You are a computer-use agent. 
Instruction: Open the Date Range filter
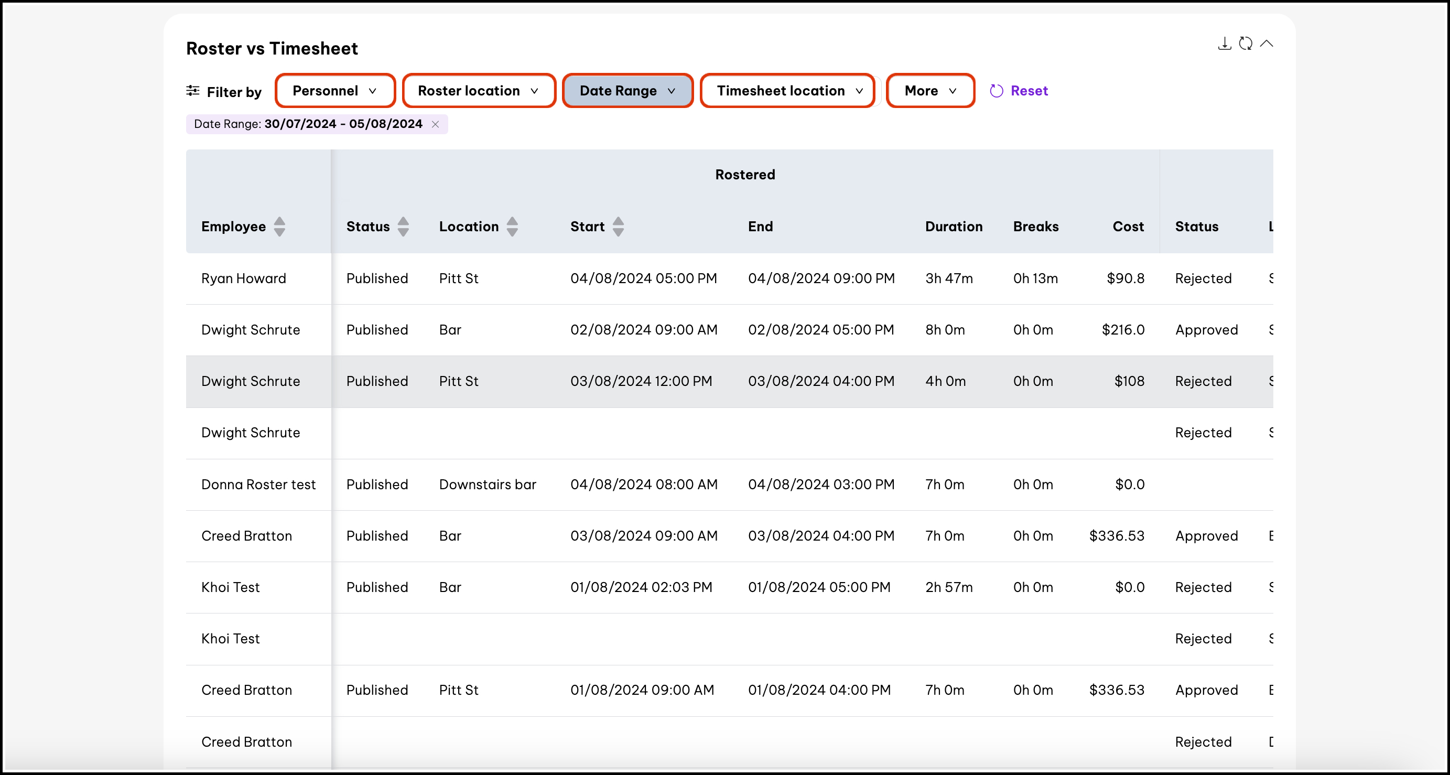tap(627, 91)
